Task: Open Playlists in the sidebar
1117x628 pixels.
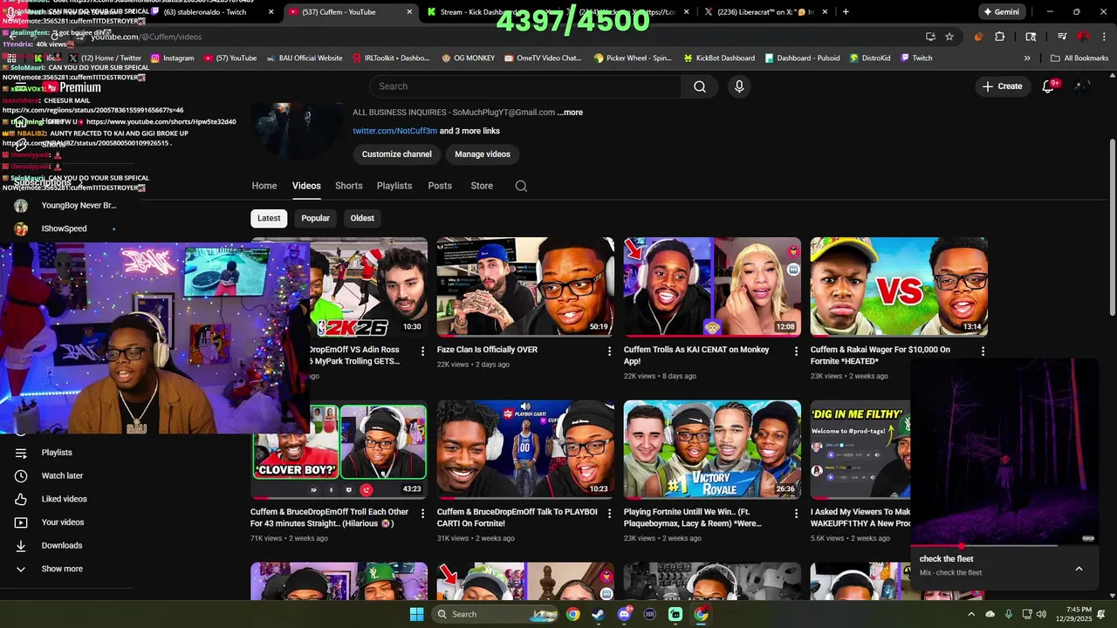Action: [x=57, y=453]
